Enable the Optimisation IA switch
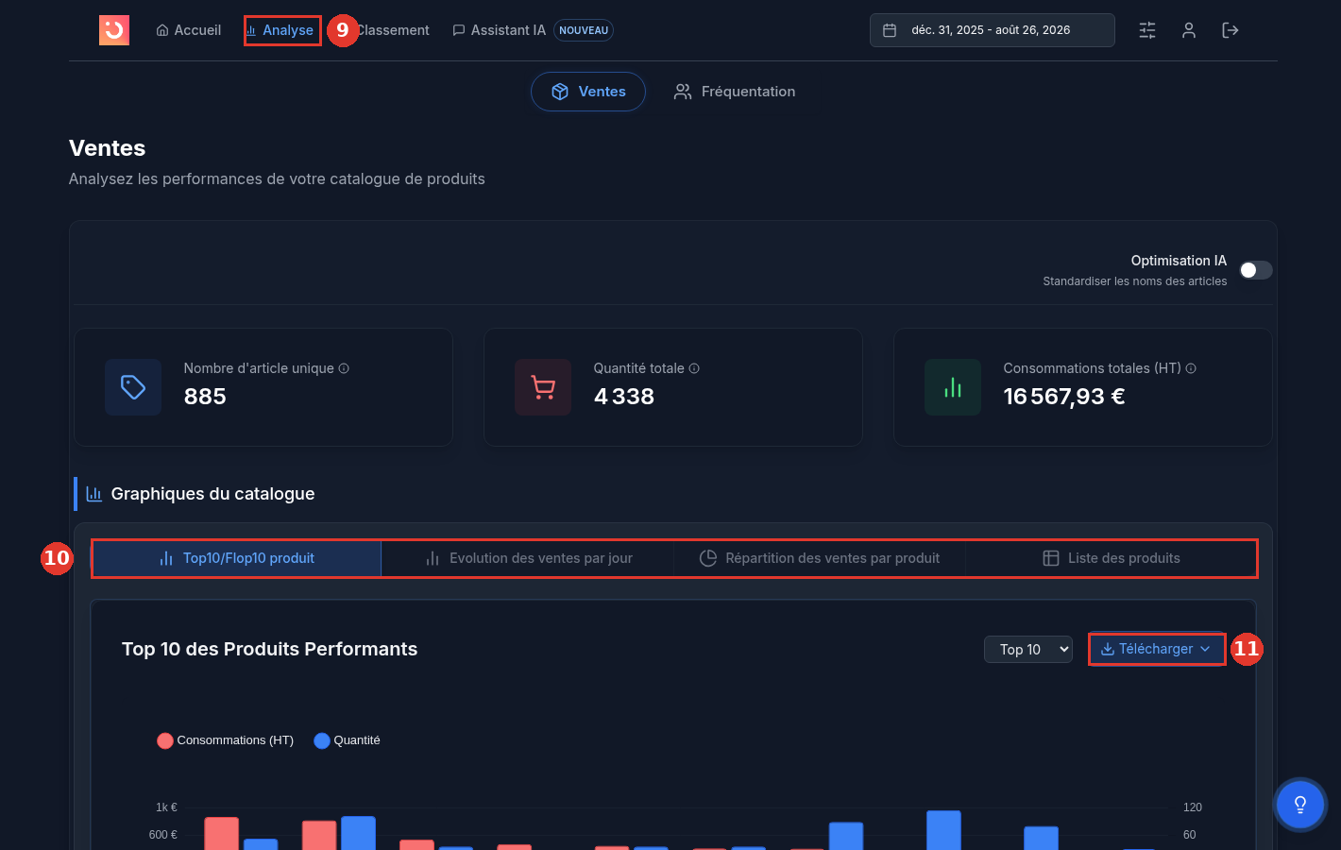This screenshot has height=850, width=1341. tap(1256, 270)
